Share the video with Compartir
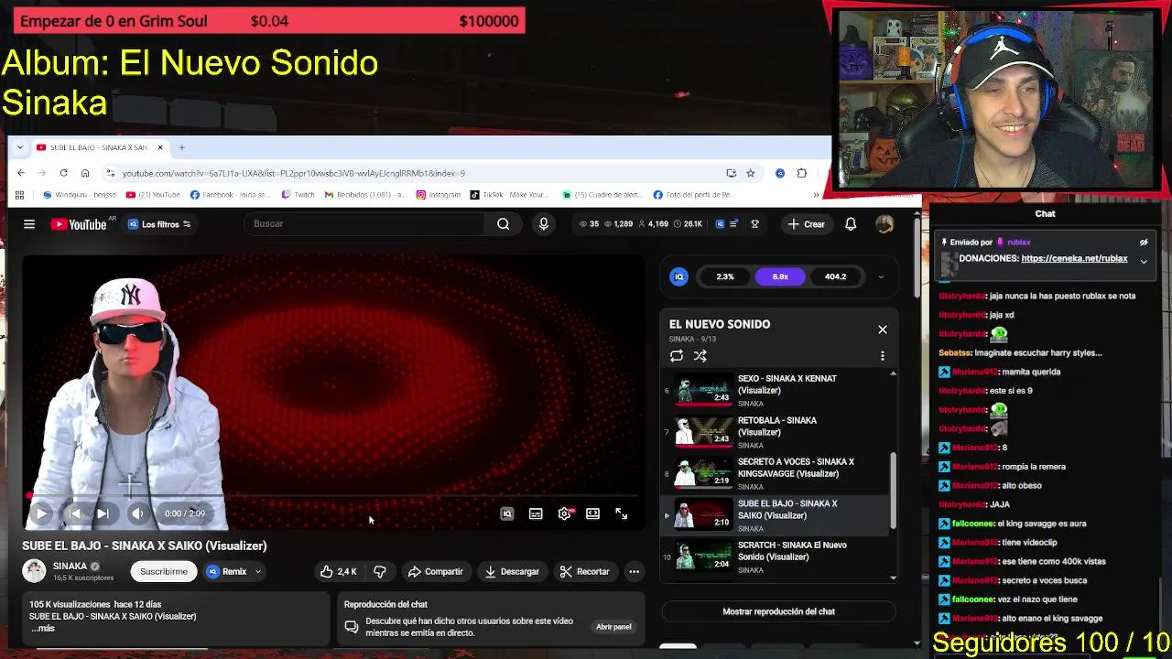The image size is (1172, 659). click(436, 571)
